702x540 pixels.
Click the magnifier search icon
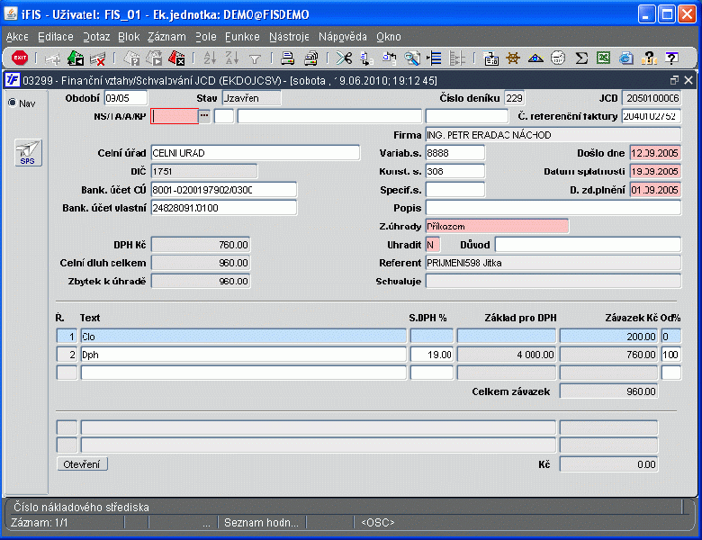point(412,58)
